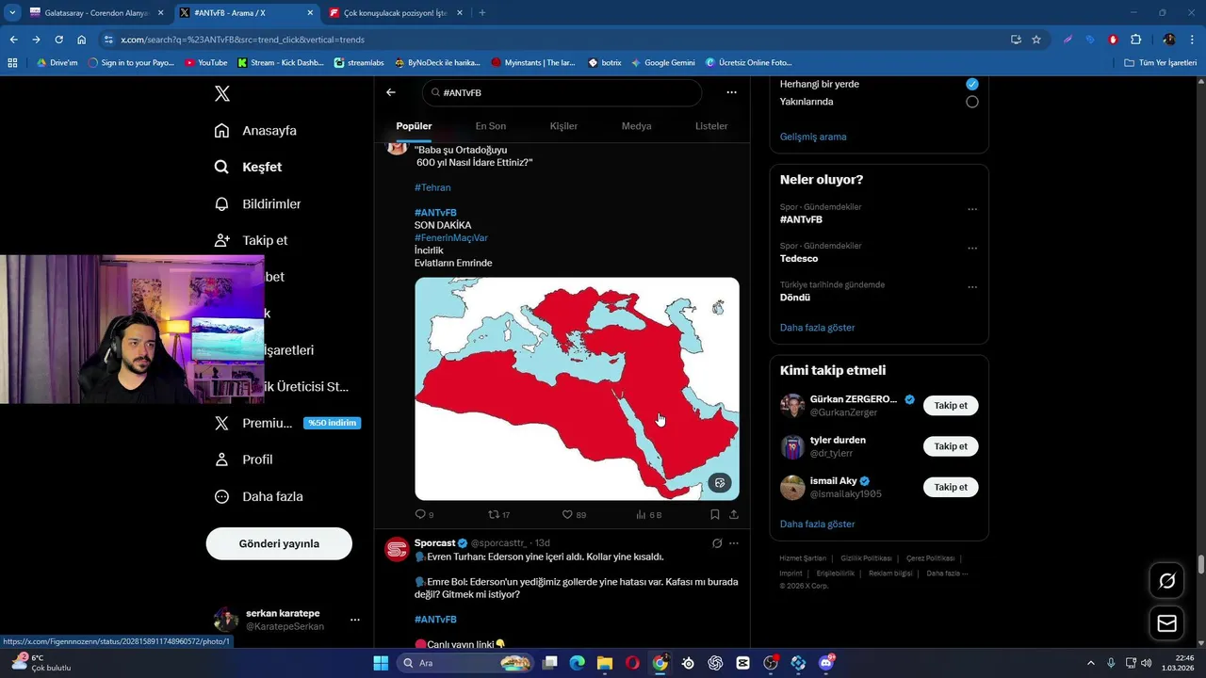
Task: Open more options for #ANTvFB trend
Action: tap(972, 210)
